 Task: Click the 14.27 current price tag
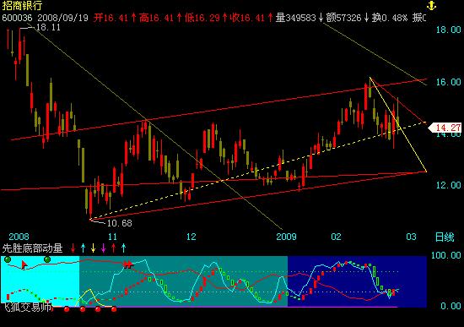(x=445, y=128)
